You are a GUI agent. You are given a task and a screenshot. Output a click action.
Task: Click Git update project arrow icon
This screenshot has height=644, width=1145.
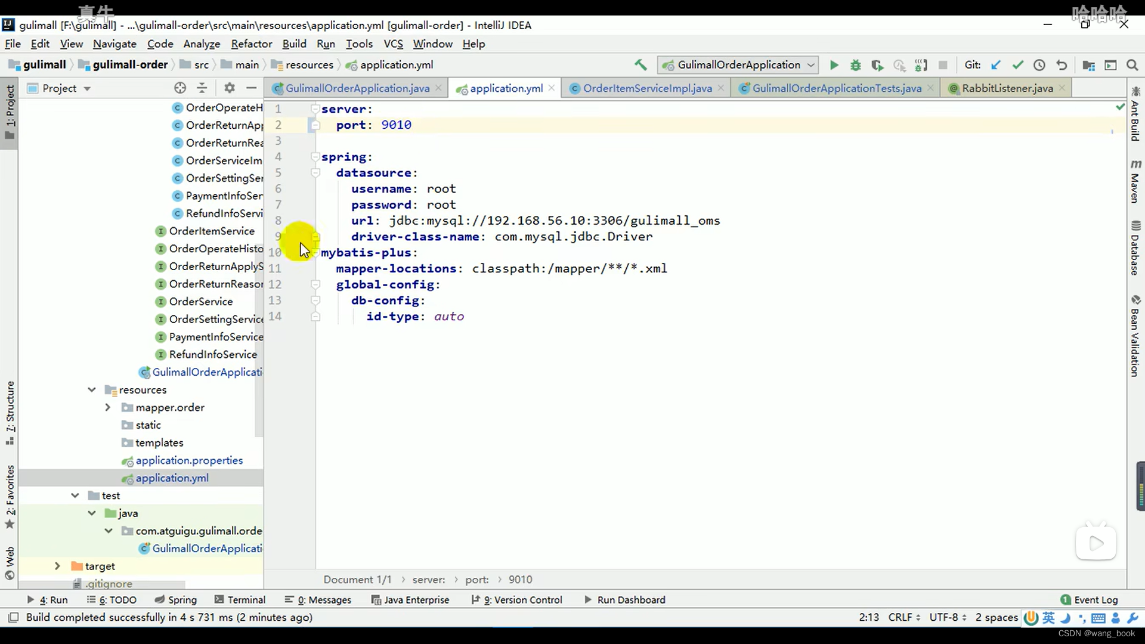(995, 65)
